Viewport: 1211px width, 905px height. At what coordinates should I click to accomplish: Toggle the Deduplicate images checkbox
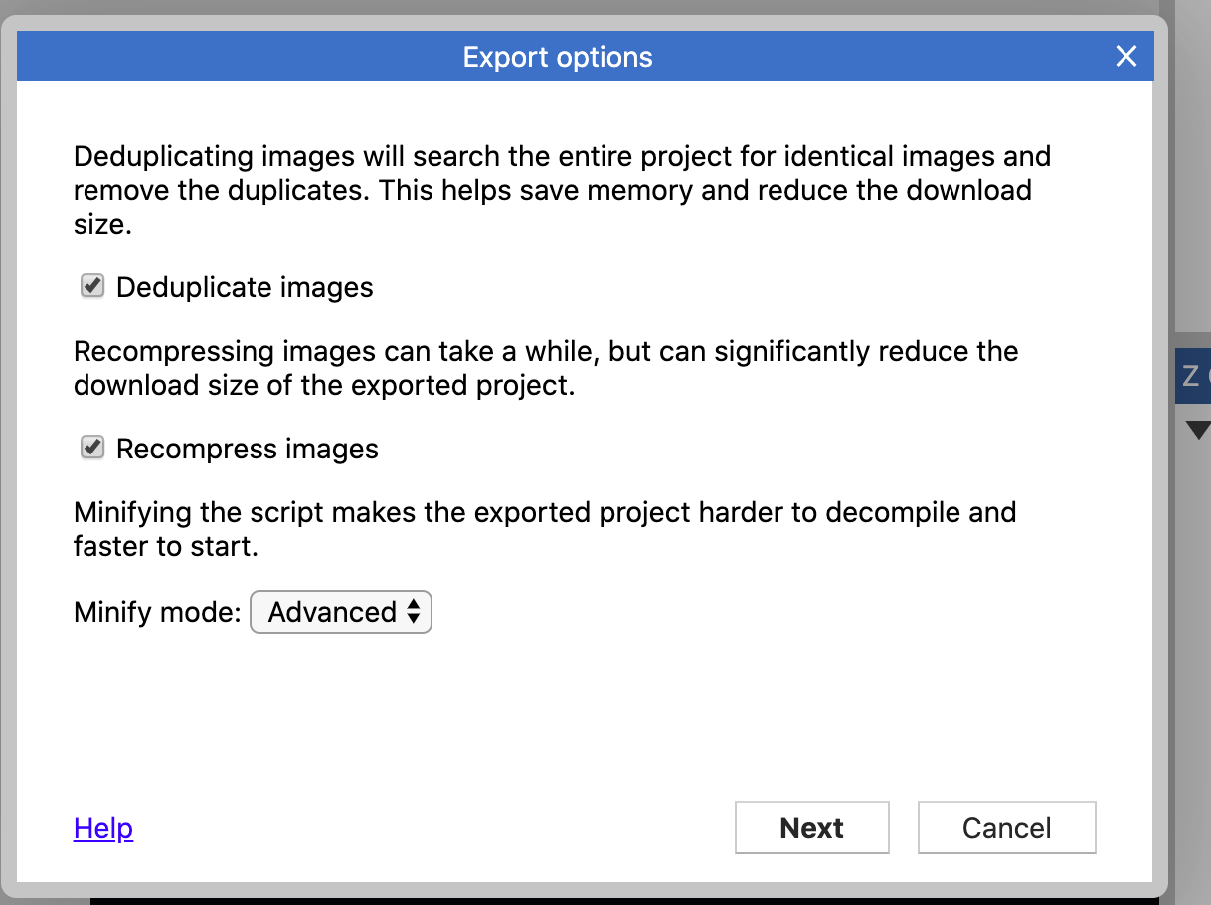(92, 287)
